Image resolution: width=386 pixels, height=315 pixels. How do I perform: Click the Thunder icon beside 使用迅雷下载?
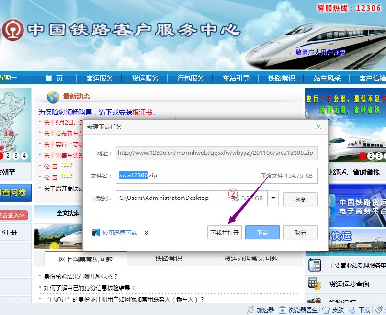[96, 233]
